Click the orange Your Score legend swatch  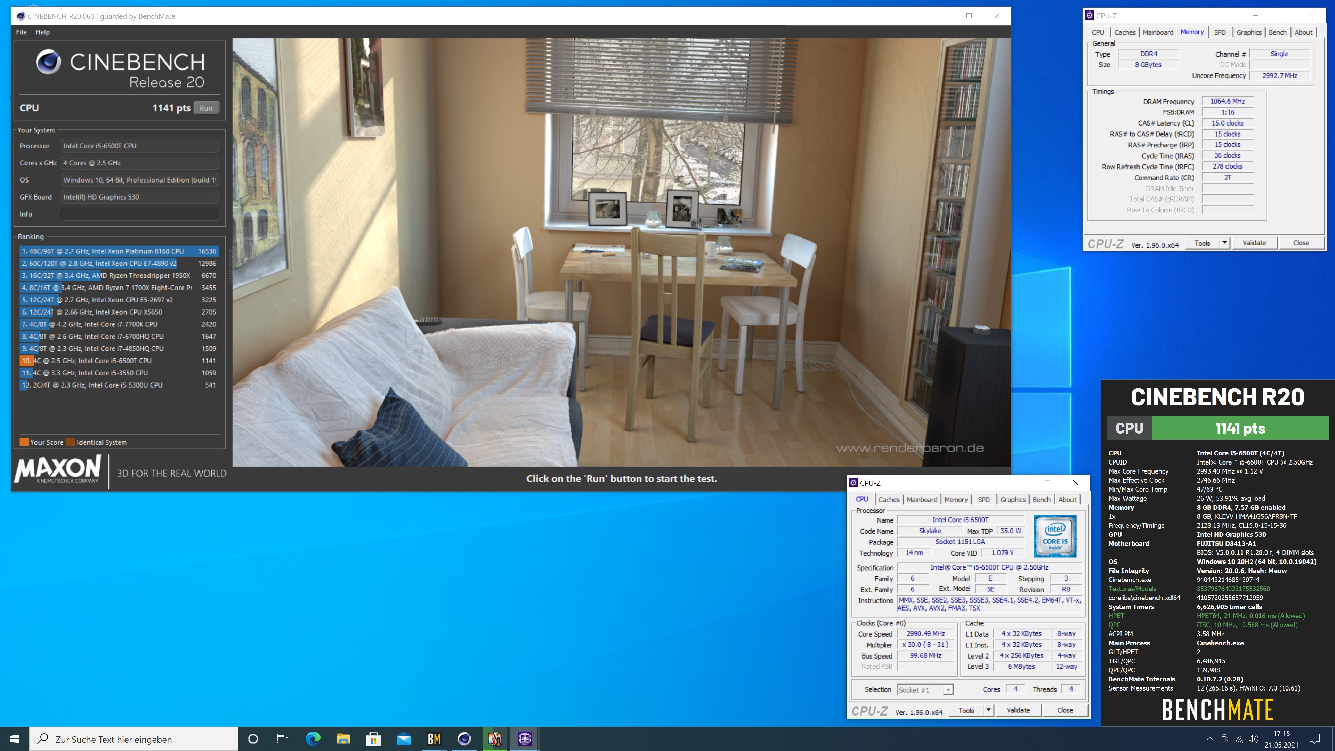tap(24, 442)
